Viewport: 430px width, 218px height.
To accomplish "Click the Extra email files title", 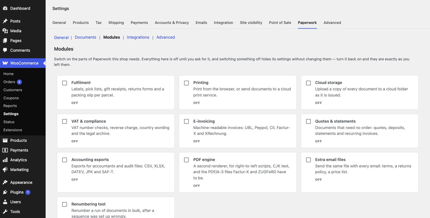I will (330, 160).
